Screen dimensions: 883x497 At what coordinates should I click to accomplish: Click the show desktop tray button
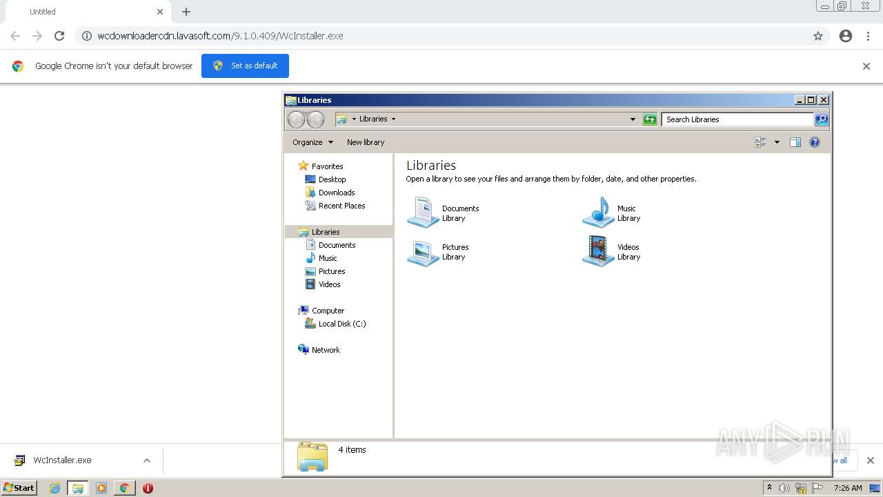pyautogui.click(x=875, y=488)
